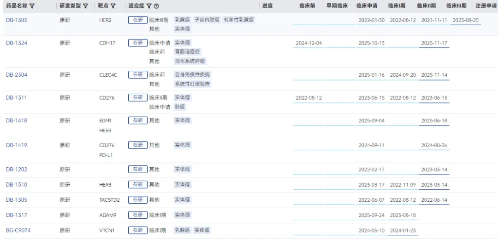Go to the DB-1418 drug page

pyautogui.click(x=16, y=121)
